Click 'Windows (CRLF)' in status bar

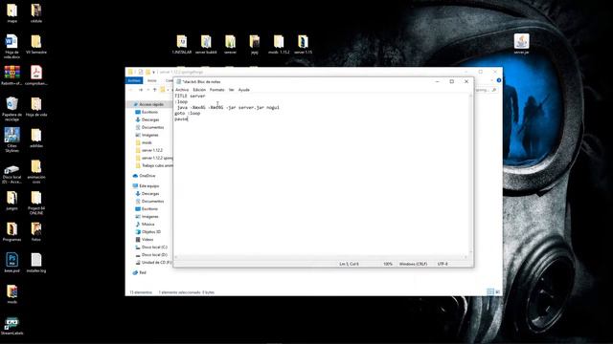coord(413,264)
